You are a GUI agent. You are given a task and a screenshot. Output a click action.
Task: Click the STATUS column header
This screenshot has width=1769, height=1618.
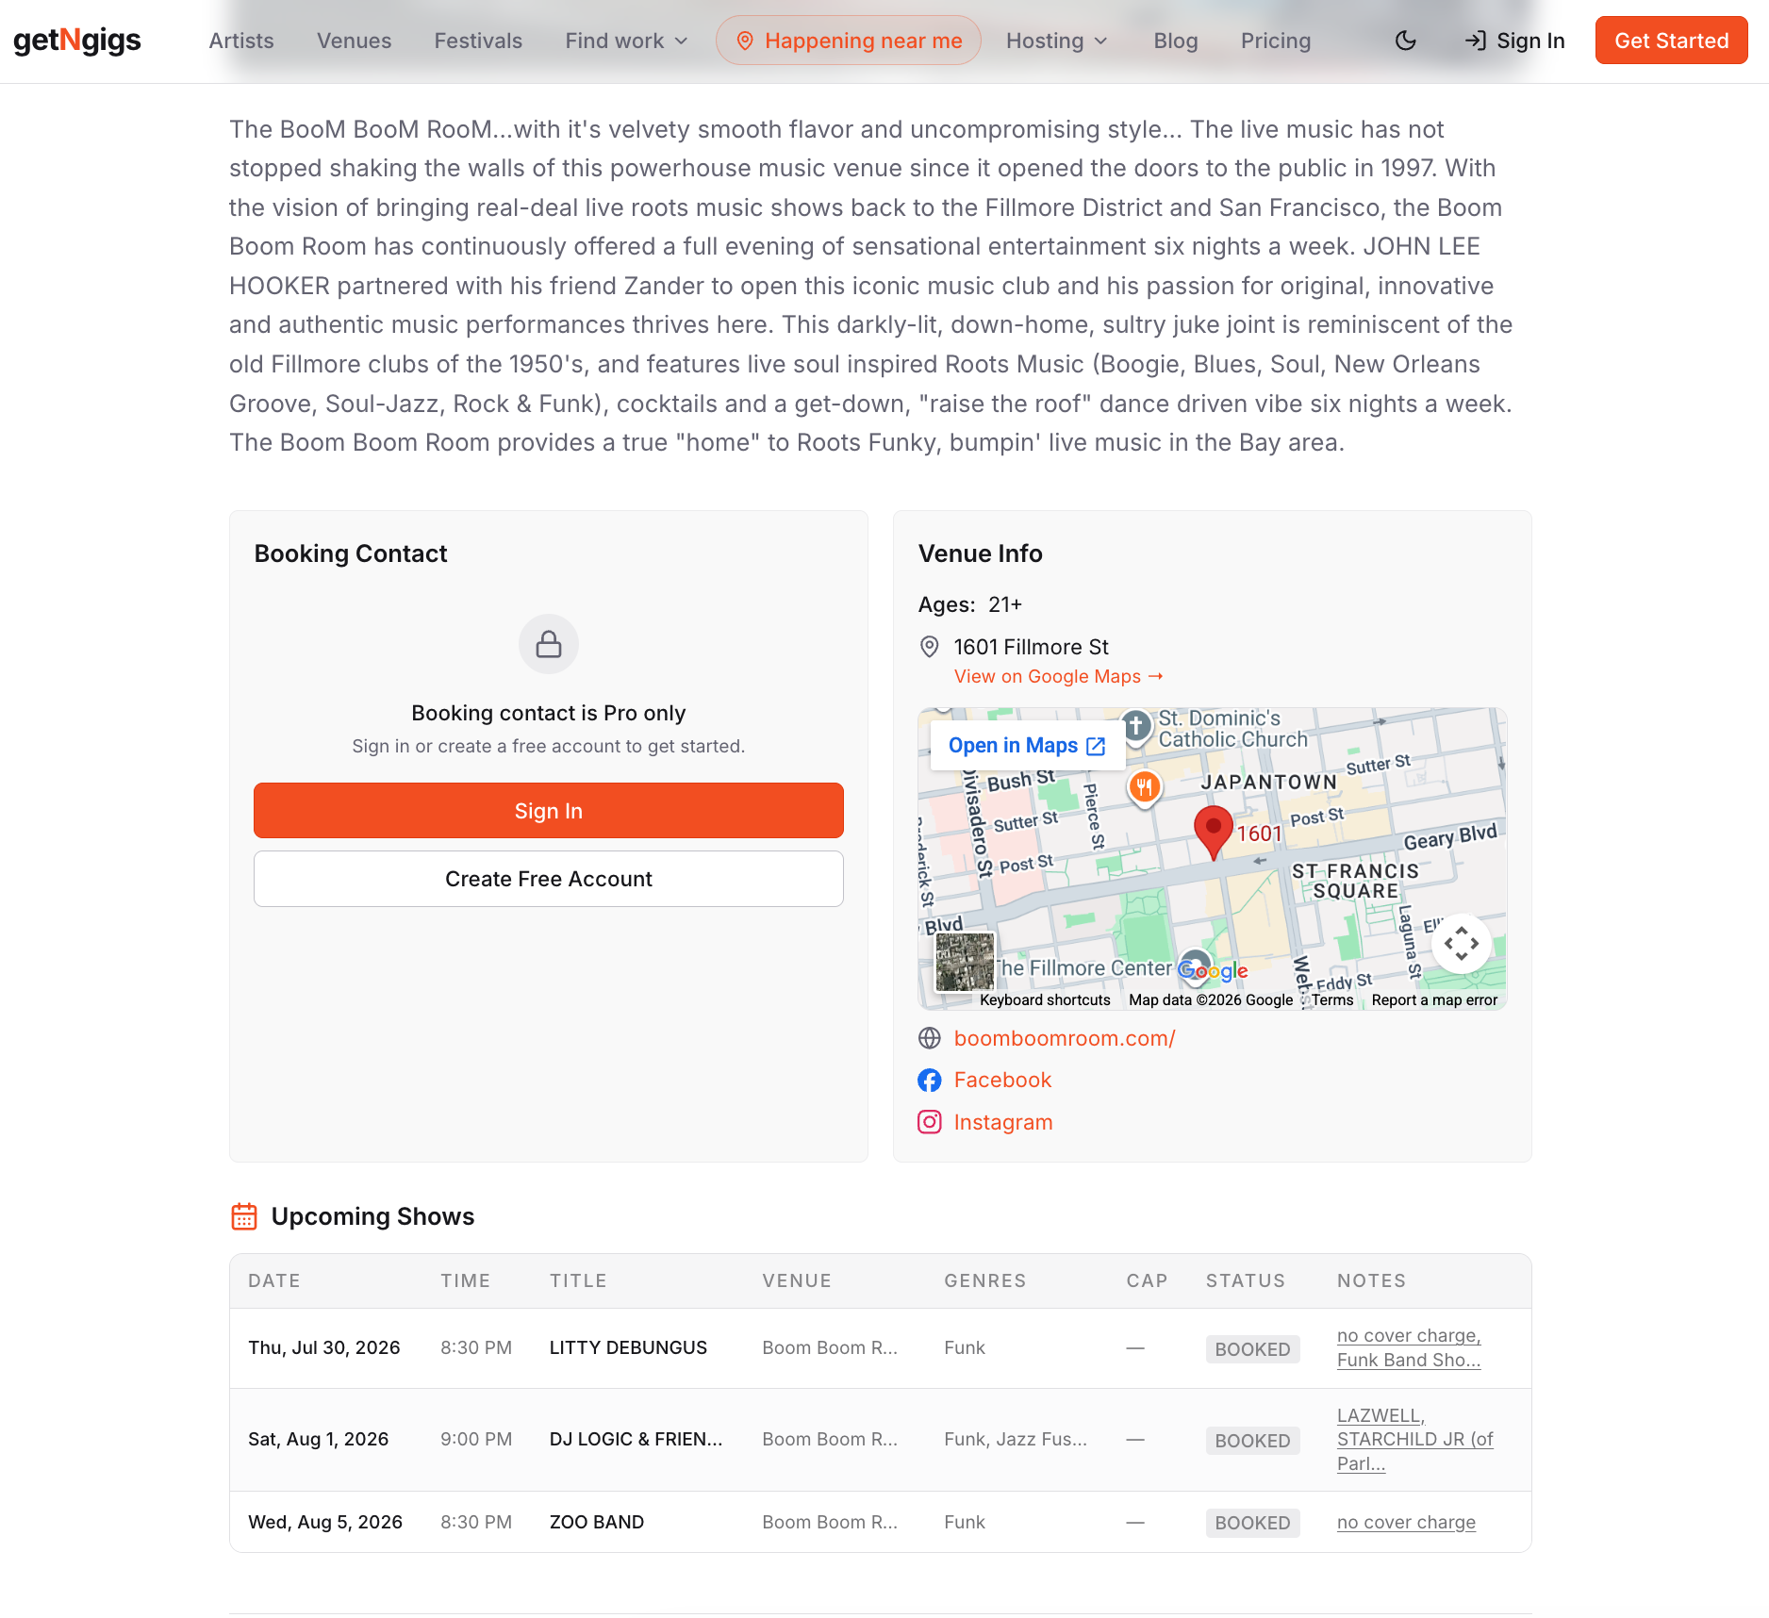(1246, 1280)
